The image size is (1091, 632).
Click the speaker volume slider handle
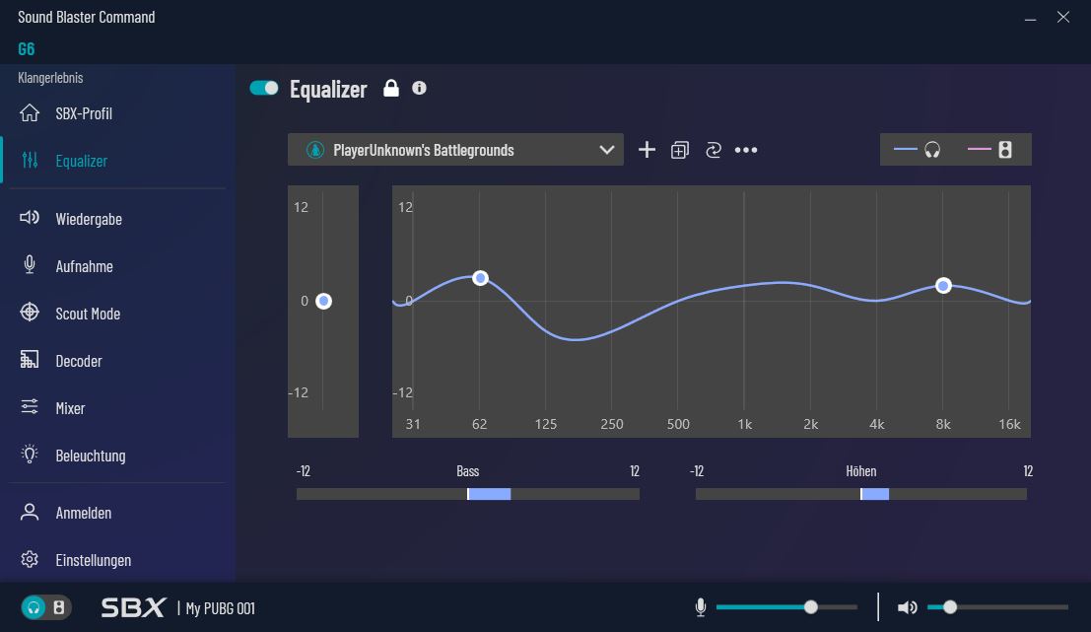coord(950,607)
